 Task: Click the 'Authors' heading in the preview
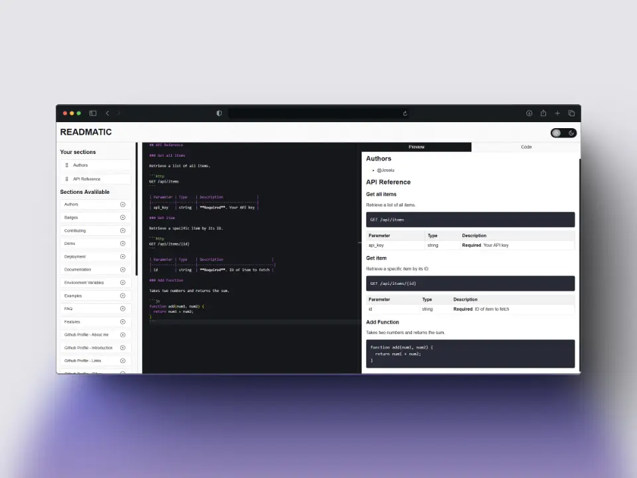pyautogui.click(x=379, y=159)
